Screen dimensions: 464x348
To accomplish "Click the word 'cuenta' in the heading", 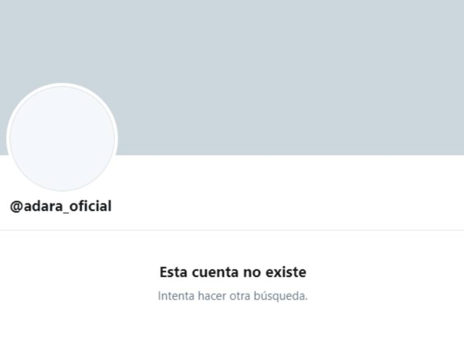I will pyautogui.click(x=215, y=272).
